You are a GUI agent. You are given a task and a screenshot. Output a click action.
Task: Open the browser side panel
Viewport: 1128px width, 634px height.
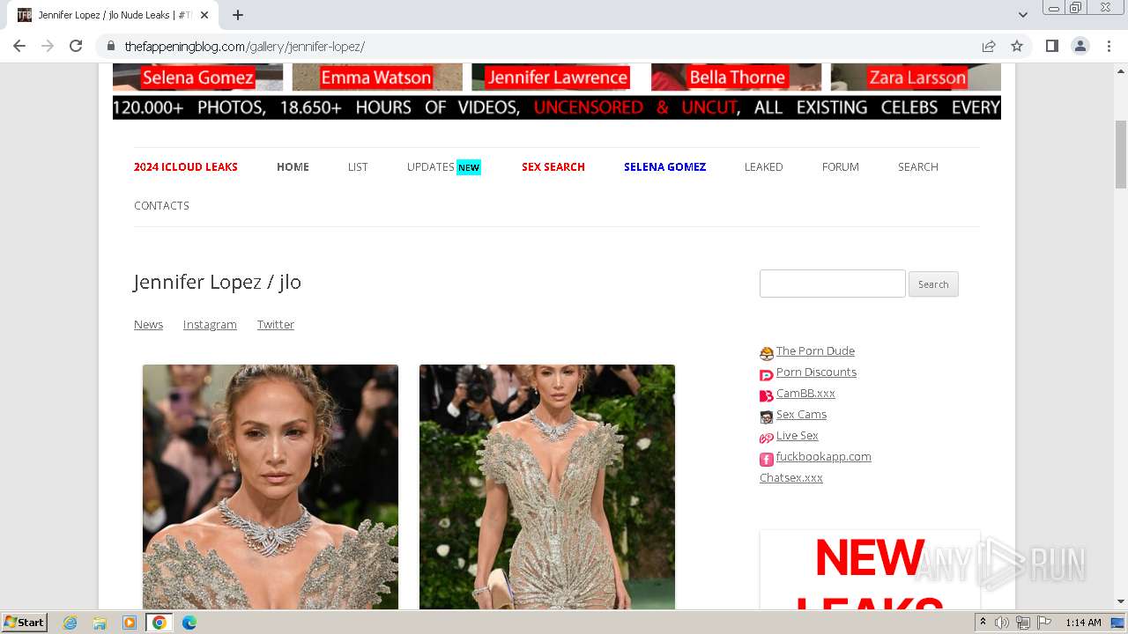pos(1051,46)
